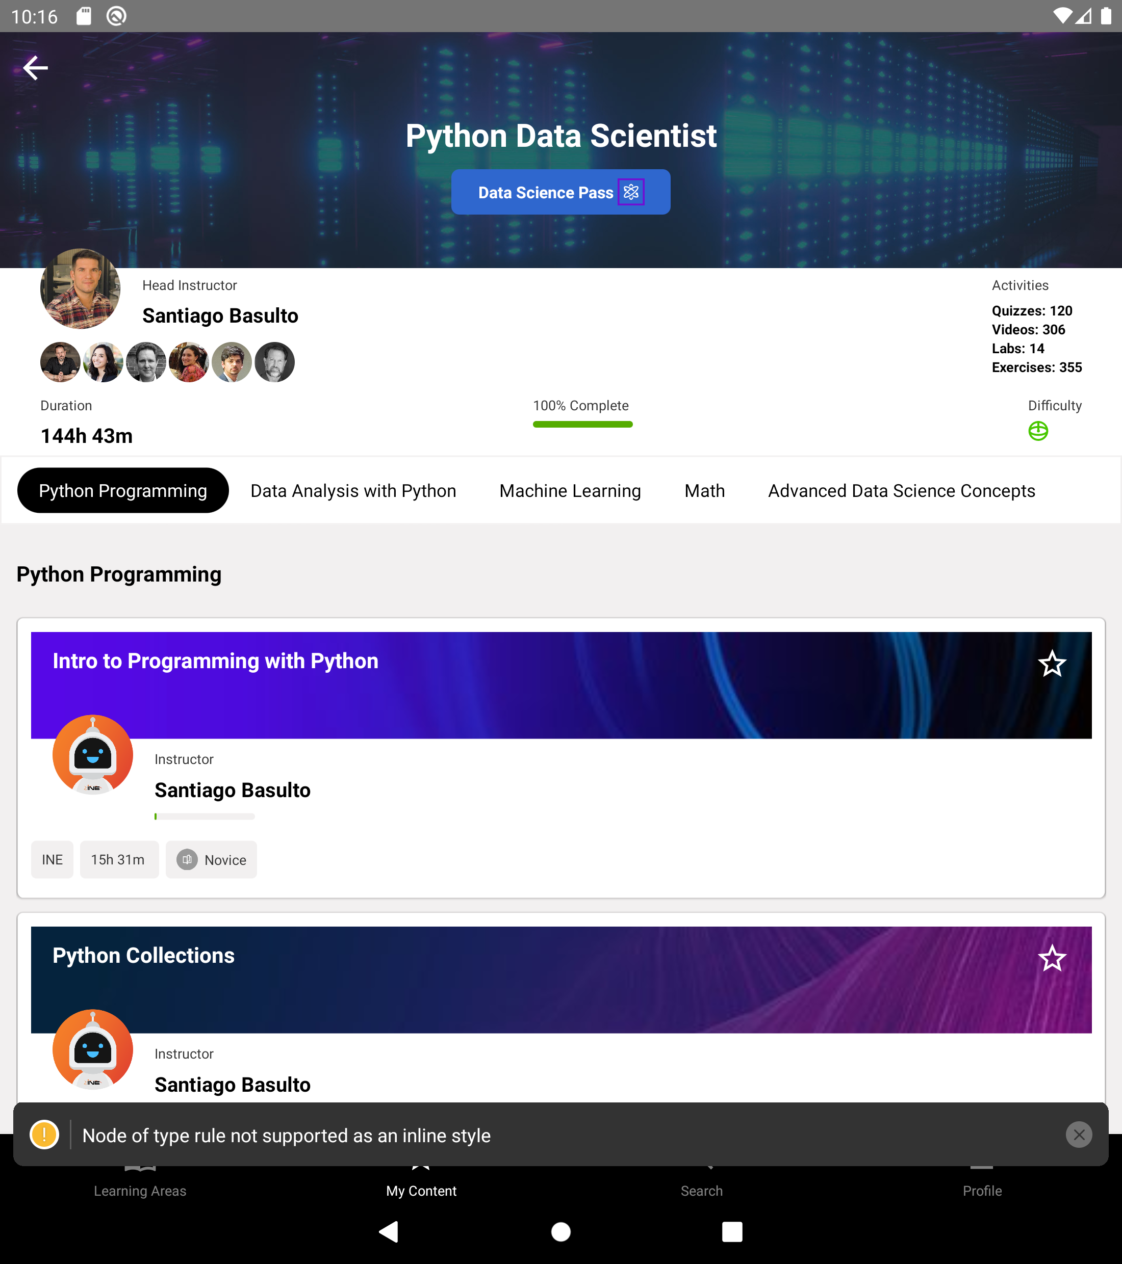Click the Data Science Pass button

click(545, 192)
